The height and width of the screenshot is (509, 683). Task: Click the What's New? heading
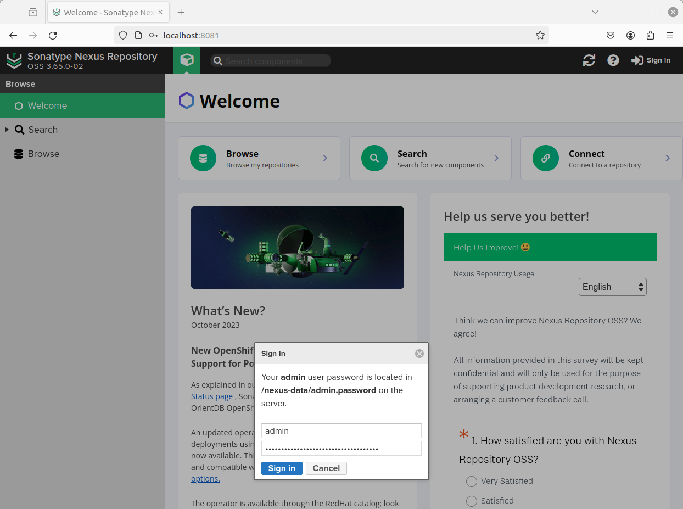(x=228, y=311)
